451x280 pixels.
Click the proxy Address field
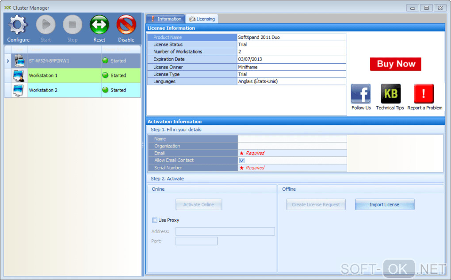(225, 231)
